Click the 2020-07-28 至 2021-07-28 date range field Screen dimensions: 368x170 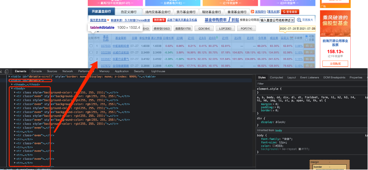(298, 29)
